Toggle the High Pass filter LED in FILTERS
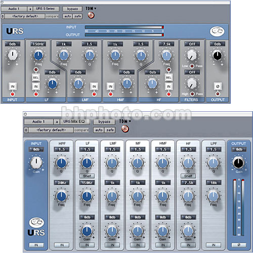253x253 pixels. [x=192, y=94]
